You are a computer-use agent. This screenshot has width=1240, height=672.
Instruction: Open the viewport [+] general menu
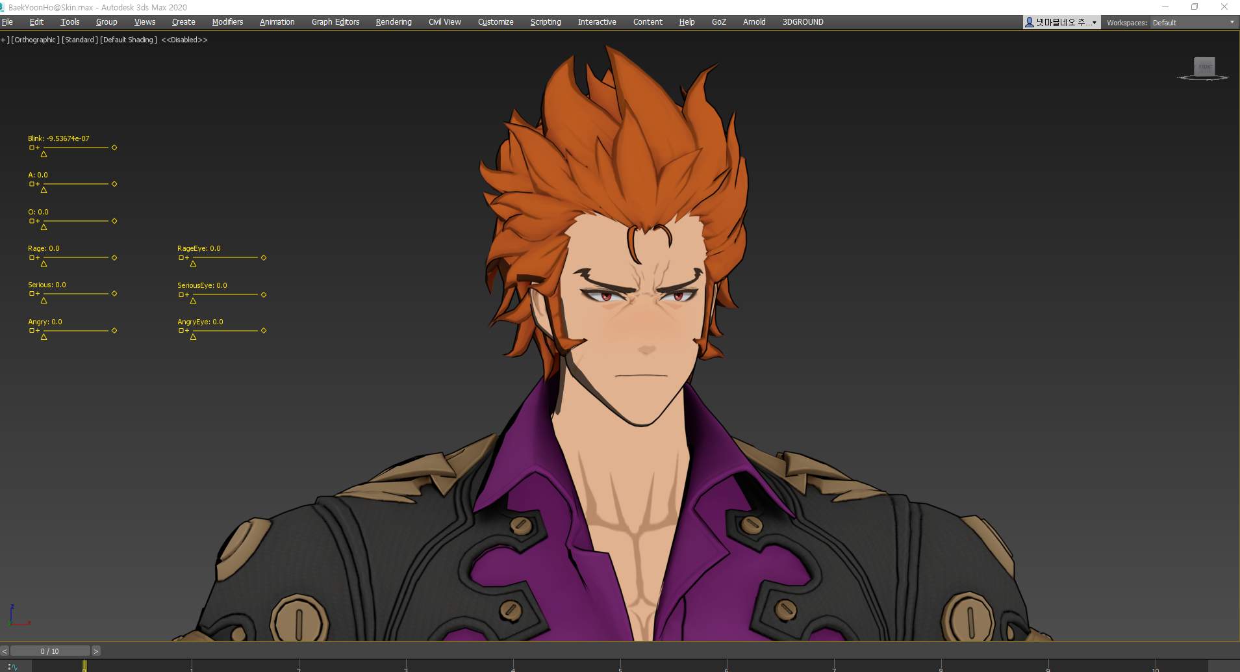5,40
